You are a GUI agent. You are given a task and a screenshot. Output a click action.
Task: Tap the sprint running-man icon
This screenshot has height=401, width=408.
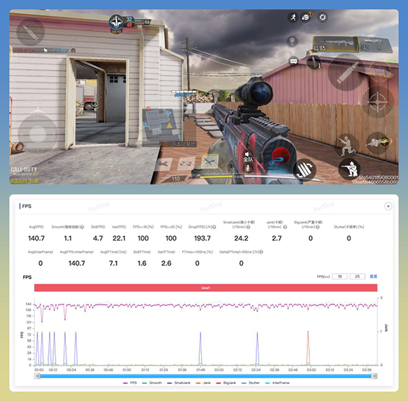[x=292, y=18]
